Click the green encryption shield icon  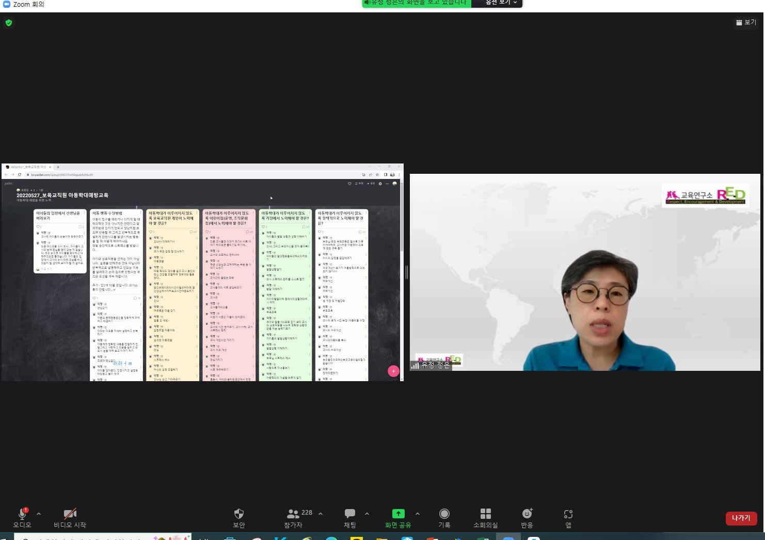9,23
